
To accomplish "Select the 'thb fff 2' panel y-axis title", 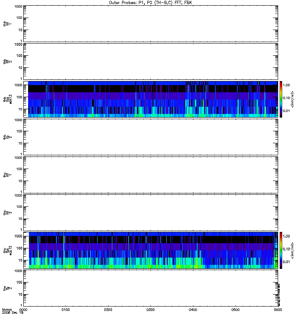I will click(7, 62).
